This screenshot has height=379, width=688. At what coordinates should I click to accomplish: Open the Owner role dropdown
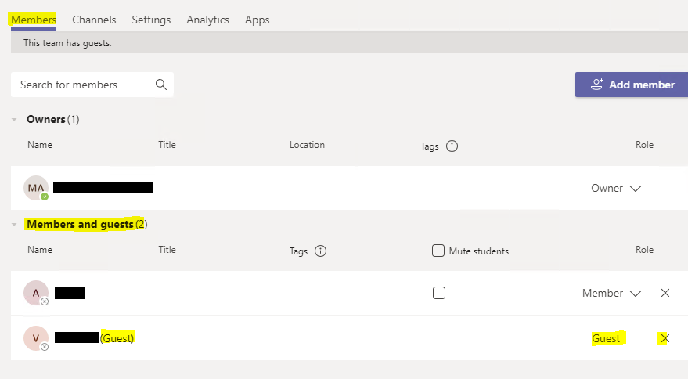point(616,188)
